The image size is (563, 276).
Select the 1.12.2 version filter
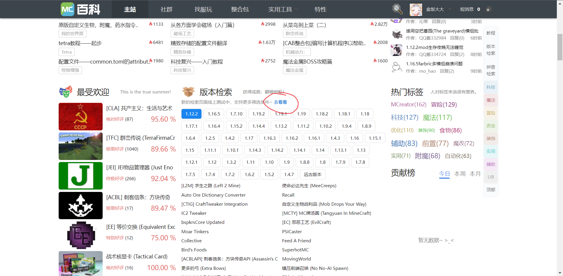click(191, 114)
